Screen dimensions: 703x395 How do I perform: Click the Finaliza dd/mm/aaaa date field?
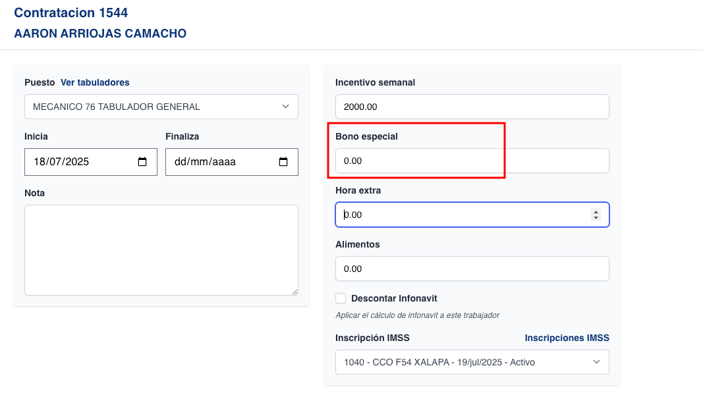pyautogui.click(x=217, y=161)
